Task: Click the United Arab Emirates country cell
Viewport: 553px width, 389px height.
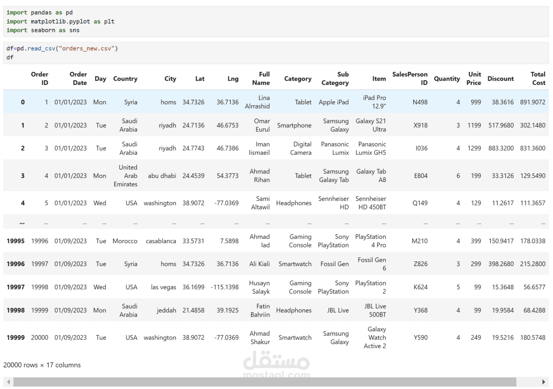Action: point(125,176)
